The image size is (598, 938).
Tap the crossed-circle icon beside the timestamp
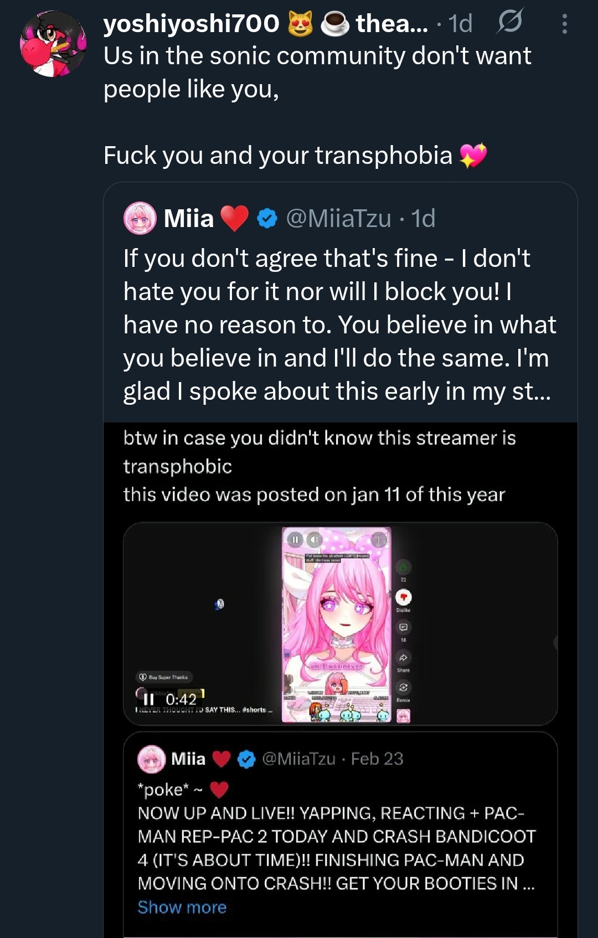(x=509, y=22)
